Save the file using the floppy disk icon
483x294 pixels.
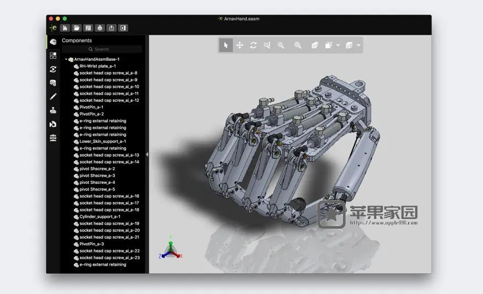point(88,28)
